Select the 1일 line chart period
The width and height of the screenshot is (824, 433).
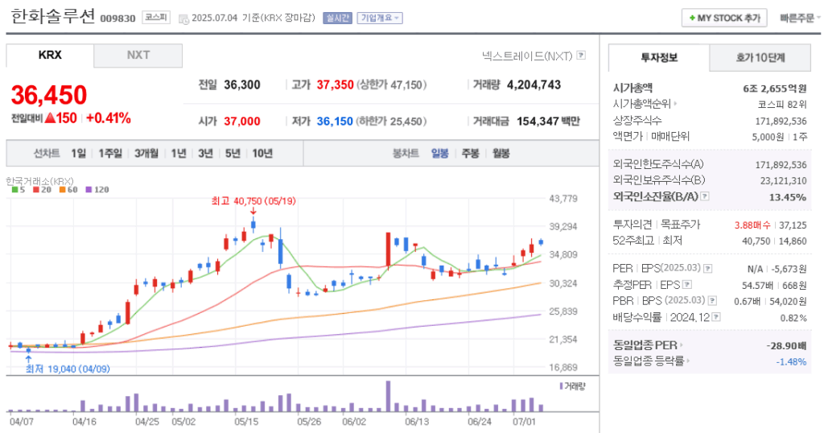[78, 154]
